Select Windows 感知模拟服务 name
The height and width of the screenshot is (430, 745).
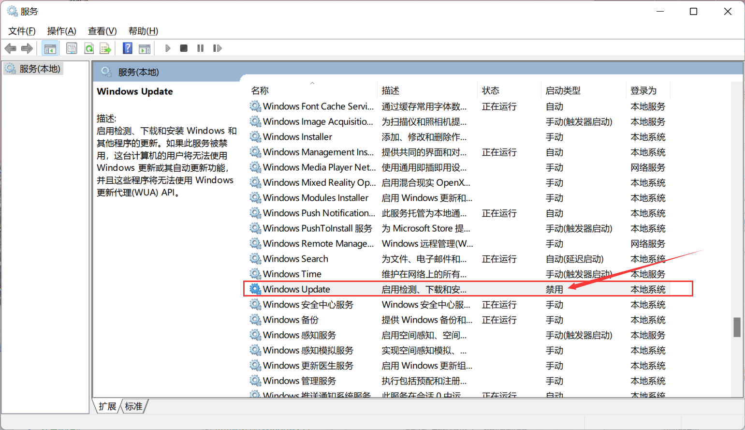tap(308, 350)
